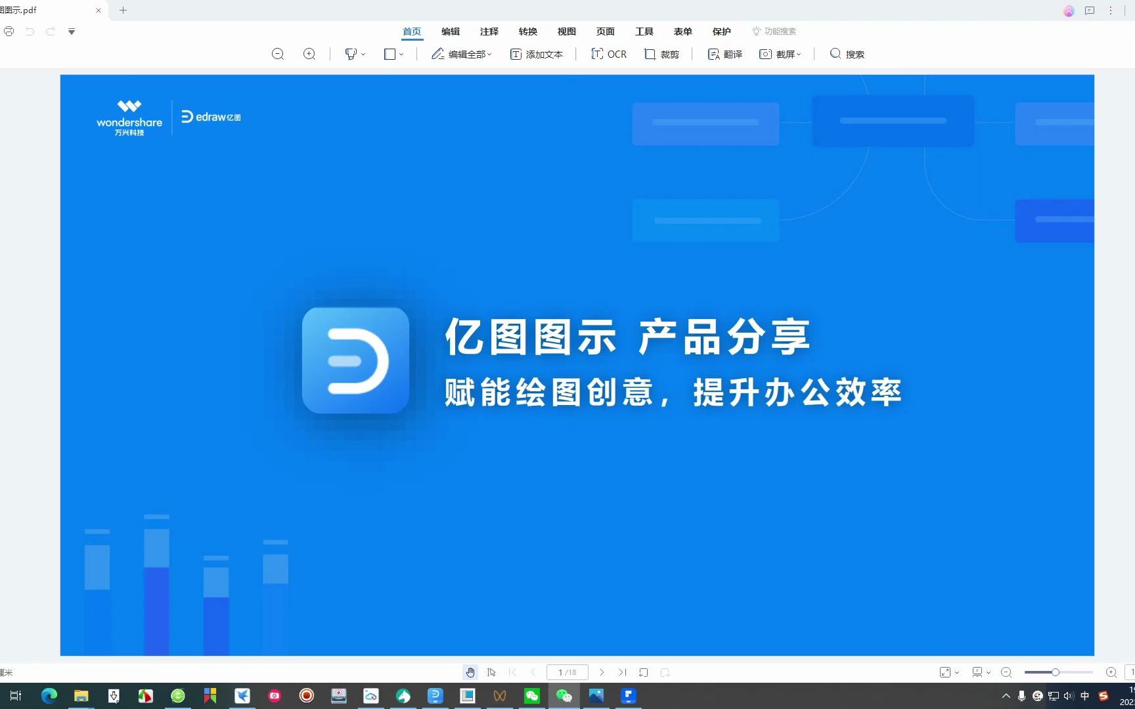The image size is (1135, 709).
Task: Click the zoom slider handle
Action: coord(1056,672)
